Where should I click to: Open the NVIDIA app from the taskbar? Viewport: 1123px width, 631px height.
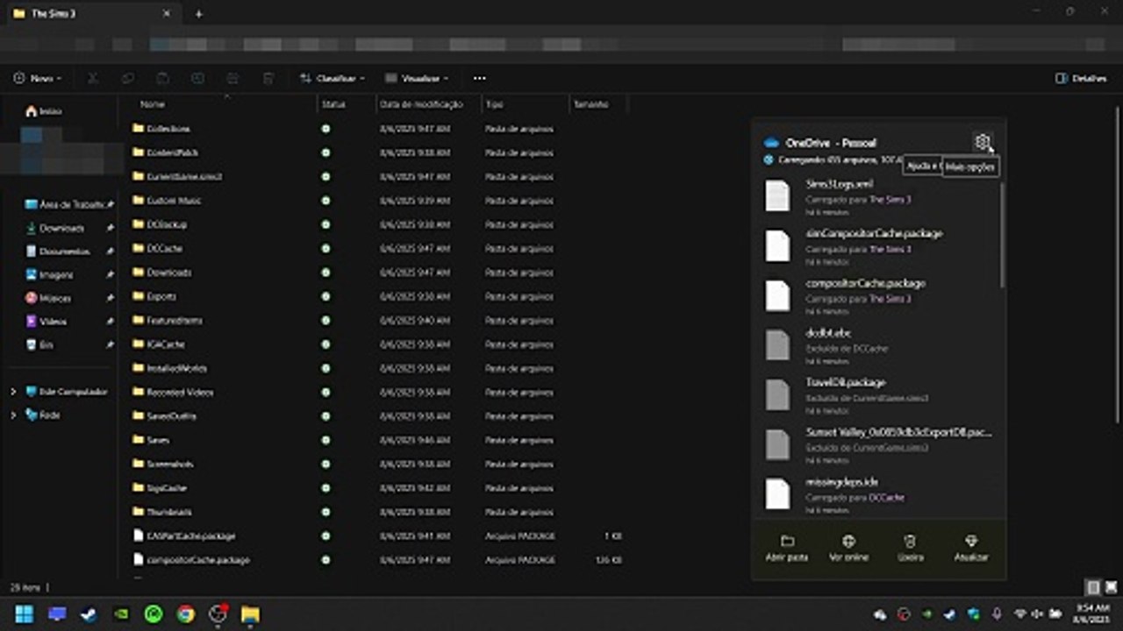pos(121,613)
